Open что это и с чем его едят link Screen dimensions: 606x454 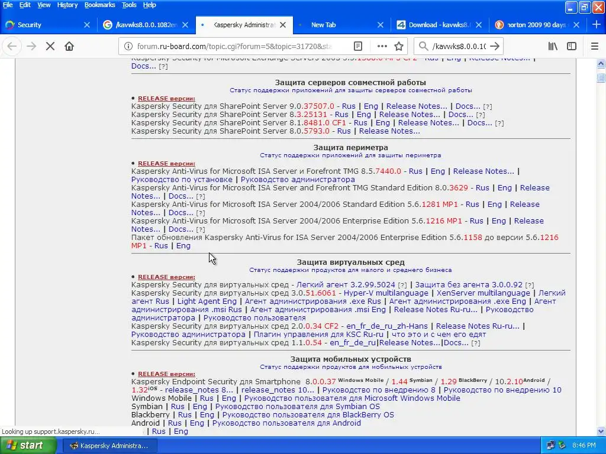pos(439,335)
